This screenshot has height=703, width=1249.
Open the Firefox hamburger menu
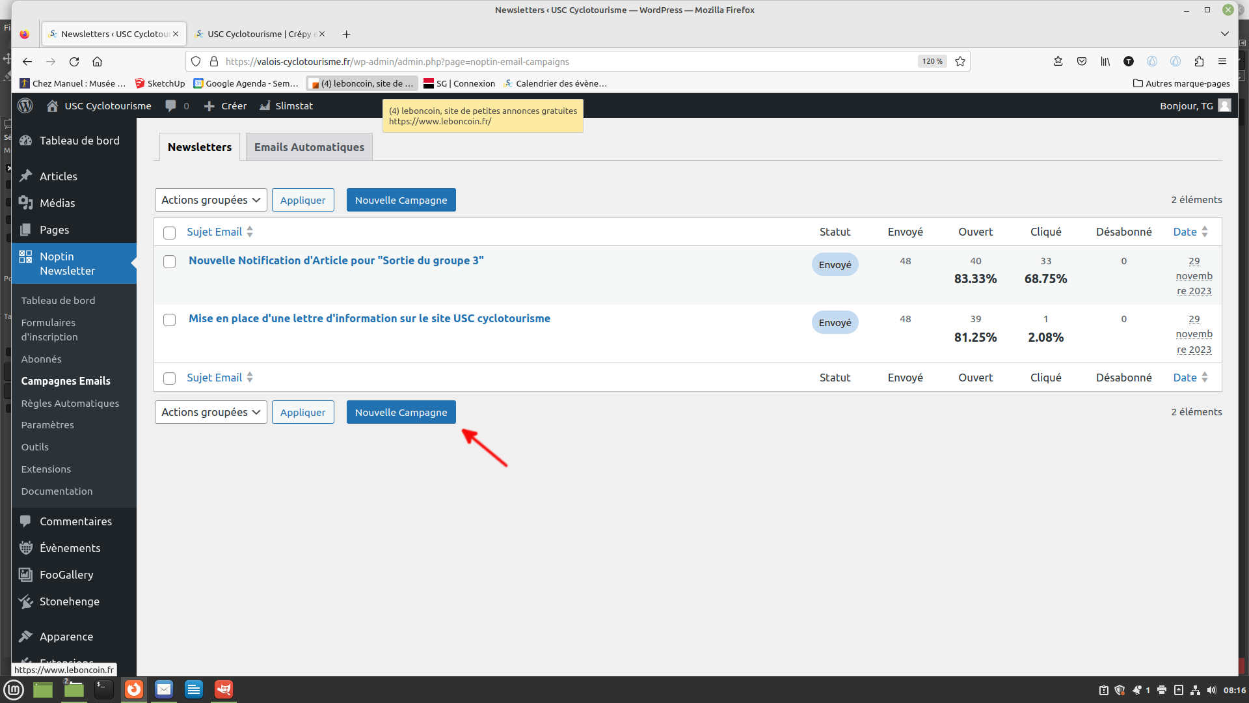coord(1222,61)
